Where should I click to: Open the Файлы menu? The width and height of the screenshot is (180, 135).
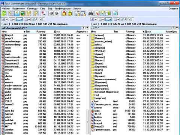[x=6, y=9]
